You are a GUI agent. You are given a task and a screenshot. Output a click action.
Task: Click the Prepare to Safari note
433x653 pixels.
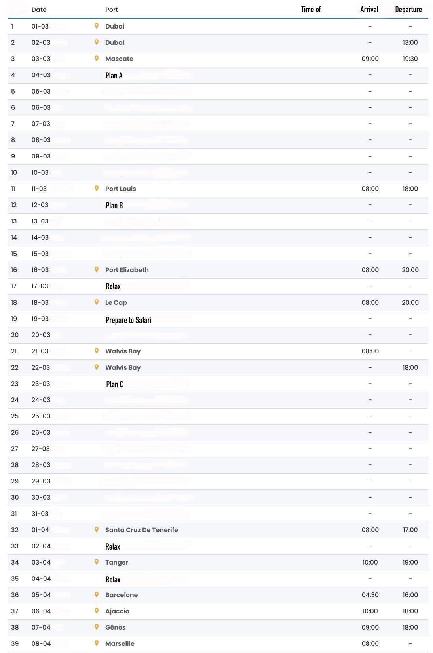point(128,320)
